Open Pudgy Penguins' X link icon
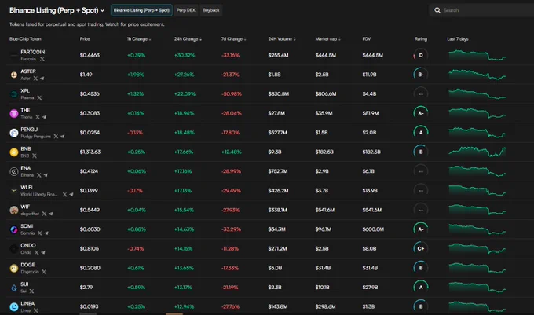The width and height of the screenshot is (534, 315). pos(56,137)
